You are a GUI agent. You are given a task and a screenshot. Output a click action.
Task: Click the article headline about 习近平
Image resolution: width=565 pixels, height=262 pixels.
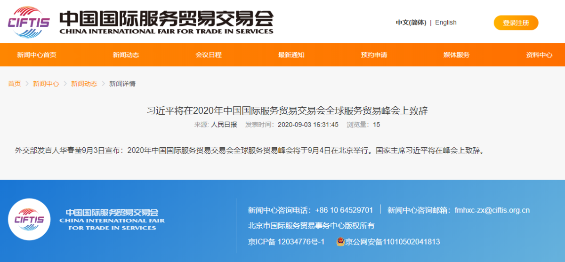pyautogui.click(x=287, y=111)
